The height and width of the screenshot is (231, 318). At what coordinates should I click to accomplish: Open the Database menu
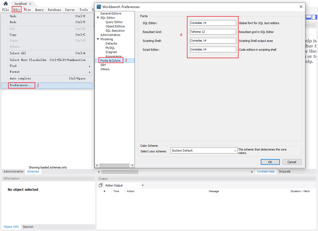(54, 9)
